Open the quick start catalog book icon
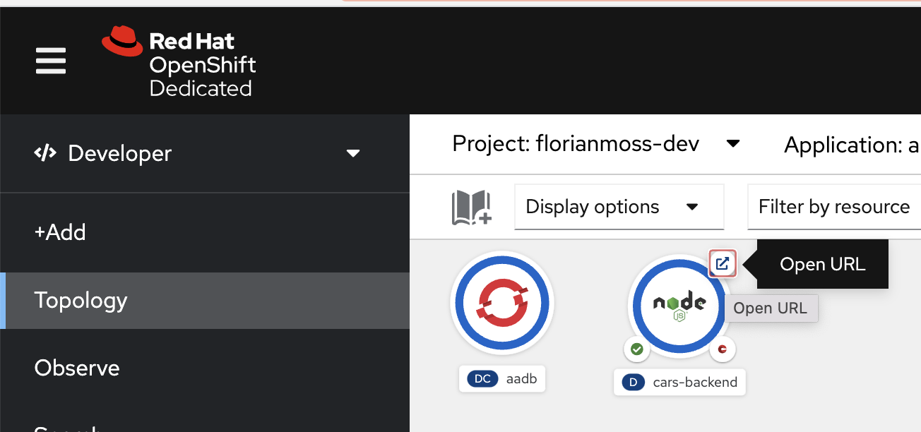 click(x=471, y=208)
